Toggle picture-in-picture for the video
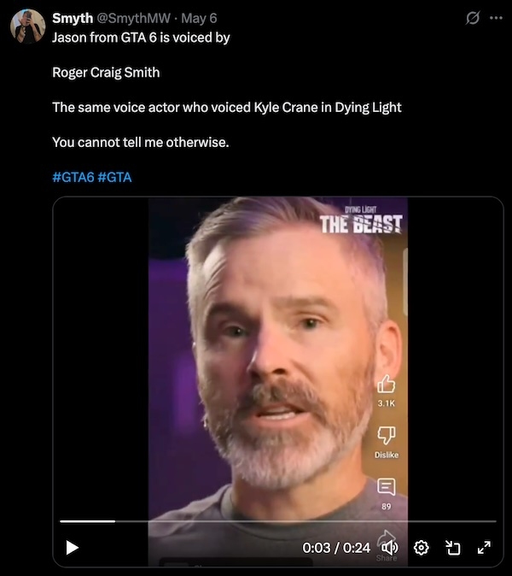The width and height of the screenshot is (512, 576). (x=452, y=548)
